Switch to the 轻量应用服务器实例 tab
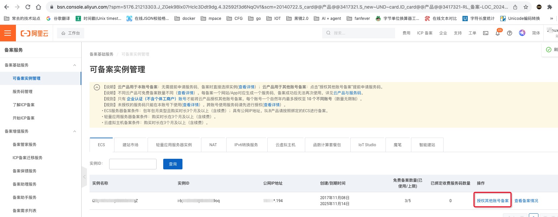 (x=174, y=145)
